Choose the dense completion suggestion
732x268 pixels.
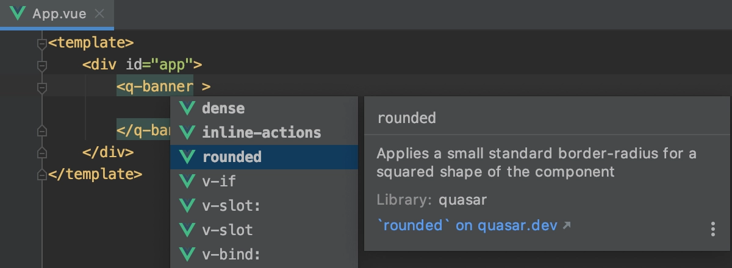[x=264, y=108]
